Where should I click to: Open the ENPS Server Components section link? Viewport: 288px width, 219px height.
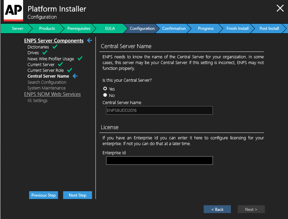click(54, 40)
